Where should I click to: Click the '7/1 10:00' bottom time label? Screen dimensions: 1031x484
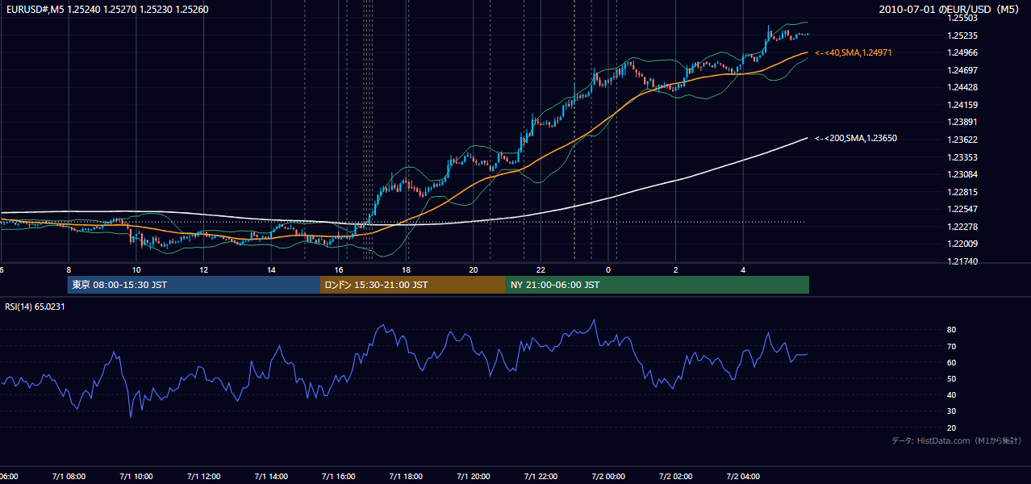(x=136, y=477)
